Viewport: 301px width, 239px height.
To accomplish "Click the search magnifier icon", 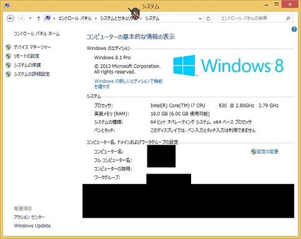I will (288, 18).
